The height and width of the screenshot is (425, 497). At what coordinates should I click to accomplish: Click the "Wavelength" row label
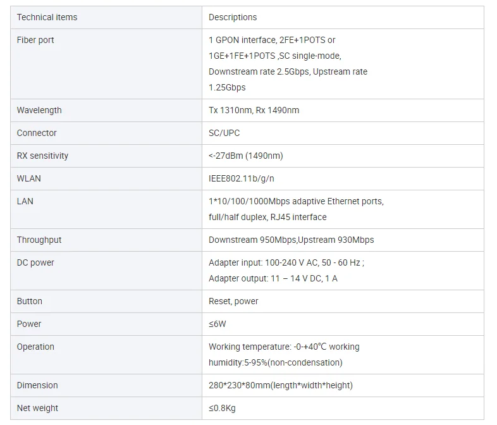coord(39,110)
